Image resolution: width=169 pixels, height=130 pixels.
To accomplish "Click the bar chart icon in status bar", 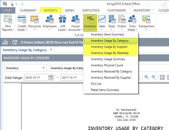I will coord(5,42).
